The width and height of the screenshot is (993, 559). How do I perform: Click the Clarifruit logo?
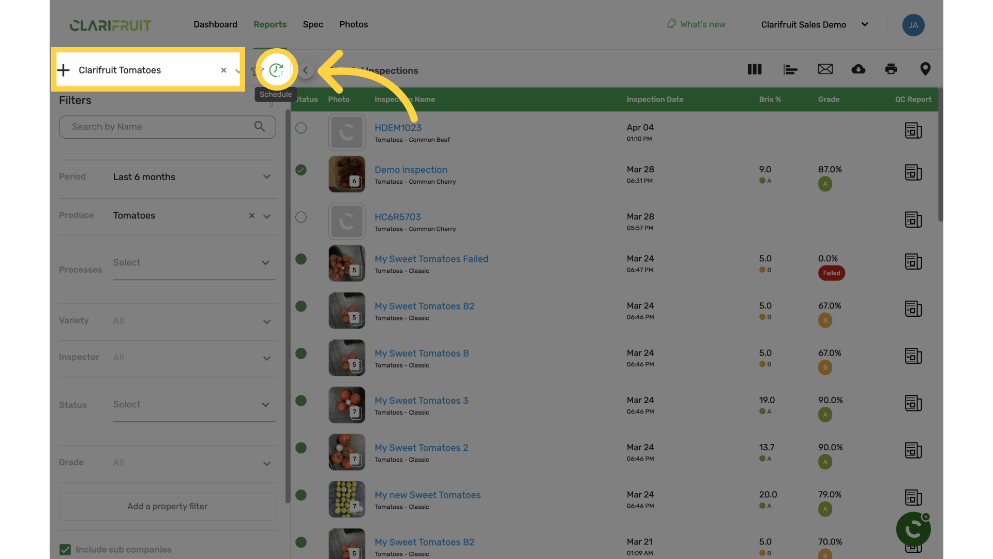(x=110, y=25)
